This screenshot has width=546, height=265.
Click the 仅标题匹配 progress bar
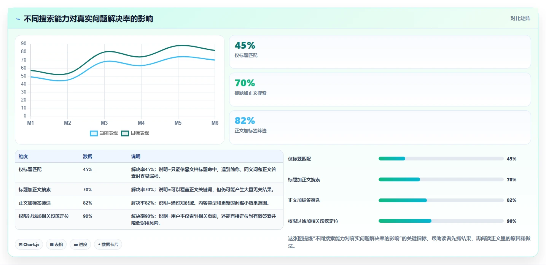[441, 159]
